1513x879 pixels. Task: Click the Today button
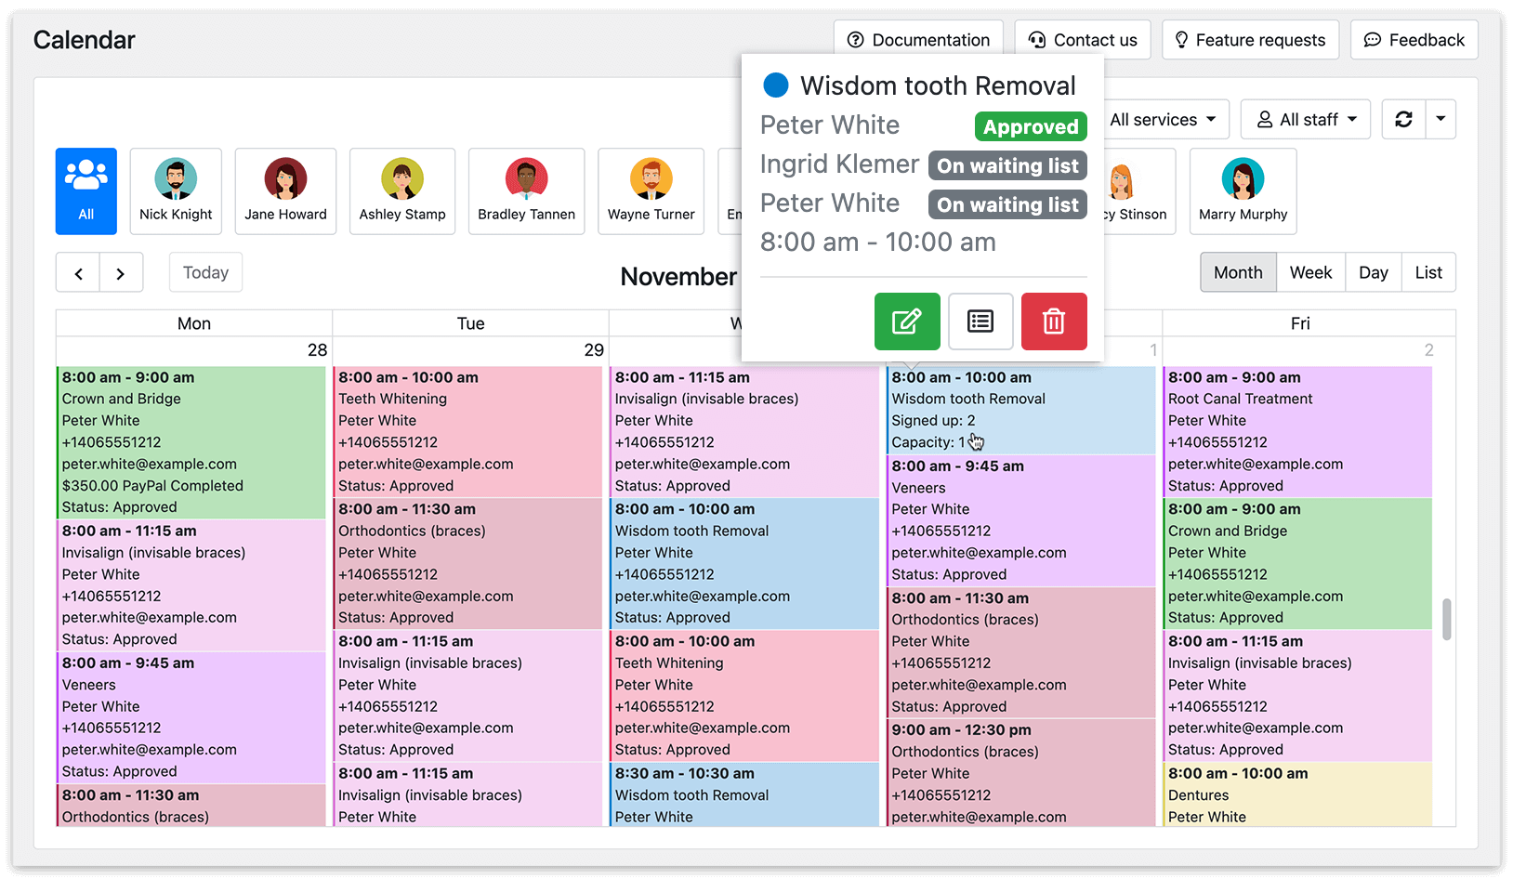pos(205,272)
